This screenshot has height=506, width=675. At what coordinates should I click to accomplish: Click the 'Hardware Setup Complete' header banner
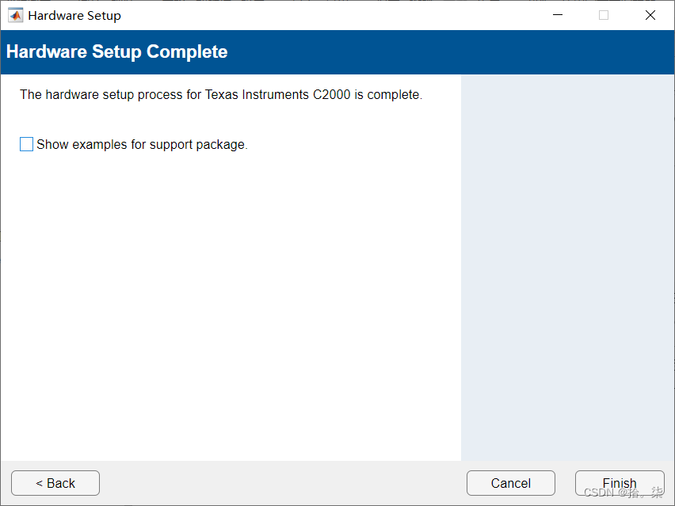tap(337, 52)
